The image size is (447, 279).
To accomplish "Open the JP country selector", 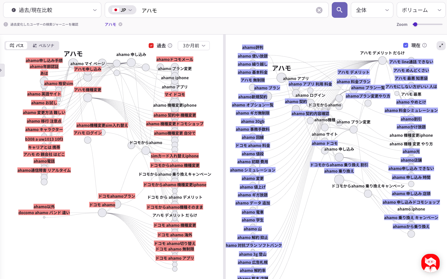I will tap(122, 10).
